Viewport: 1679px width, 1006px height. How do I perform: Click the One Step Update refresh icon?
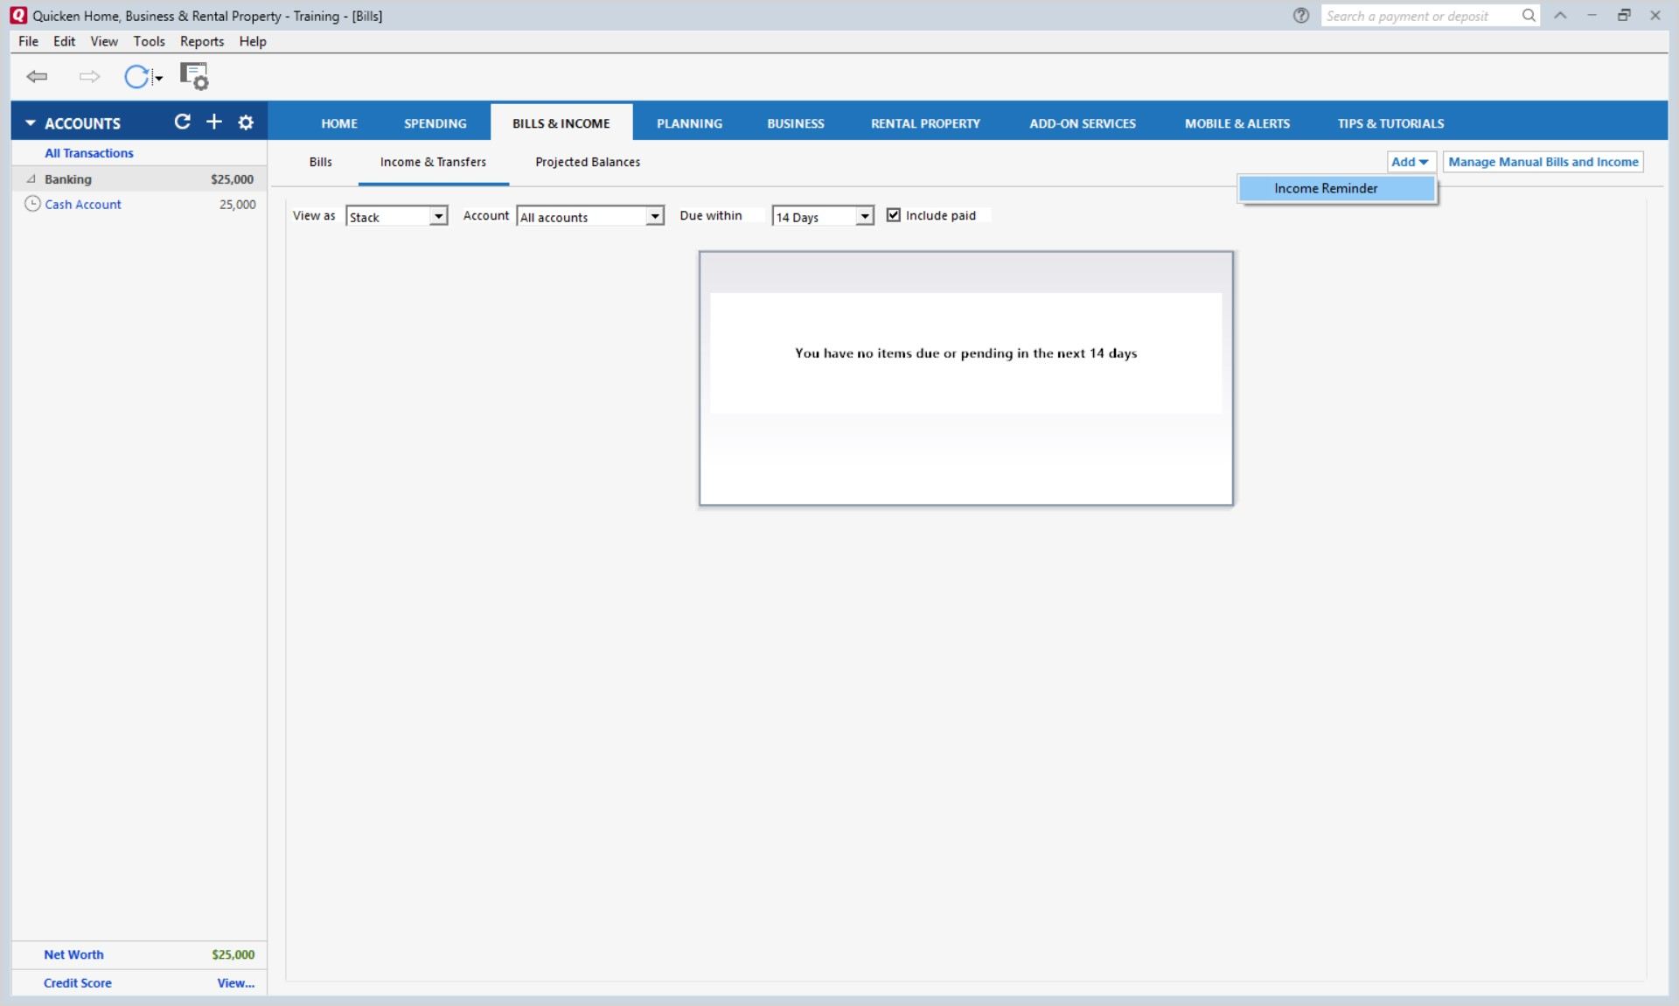(x=136, y=77)
